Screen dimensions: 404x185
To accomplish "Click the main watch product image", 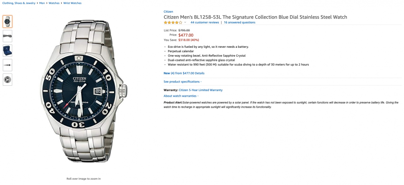I will click(x=84, y=92).
